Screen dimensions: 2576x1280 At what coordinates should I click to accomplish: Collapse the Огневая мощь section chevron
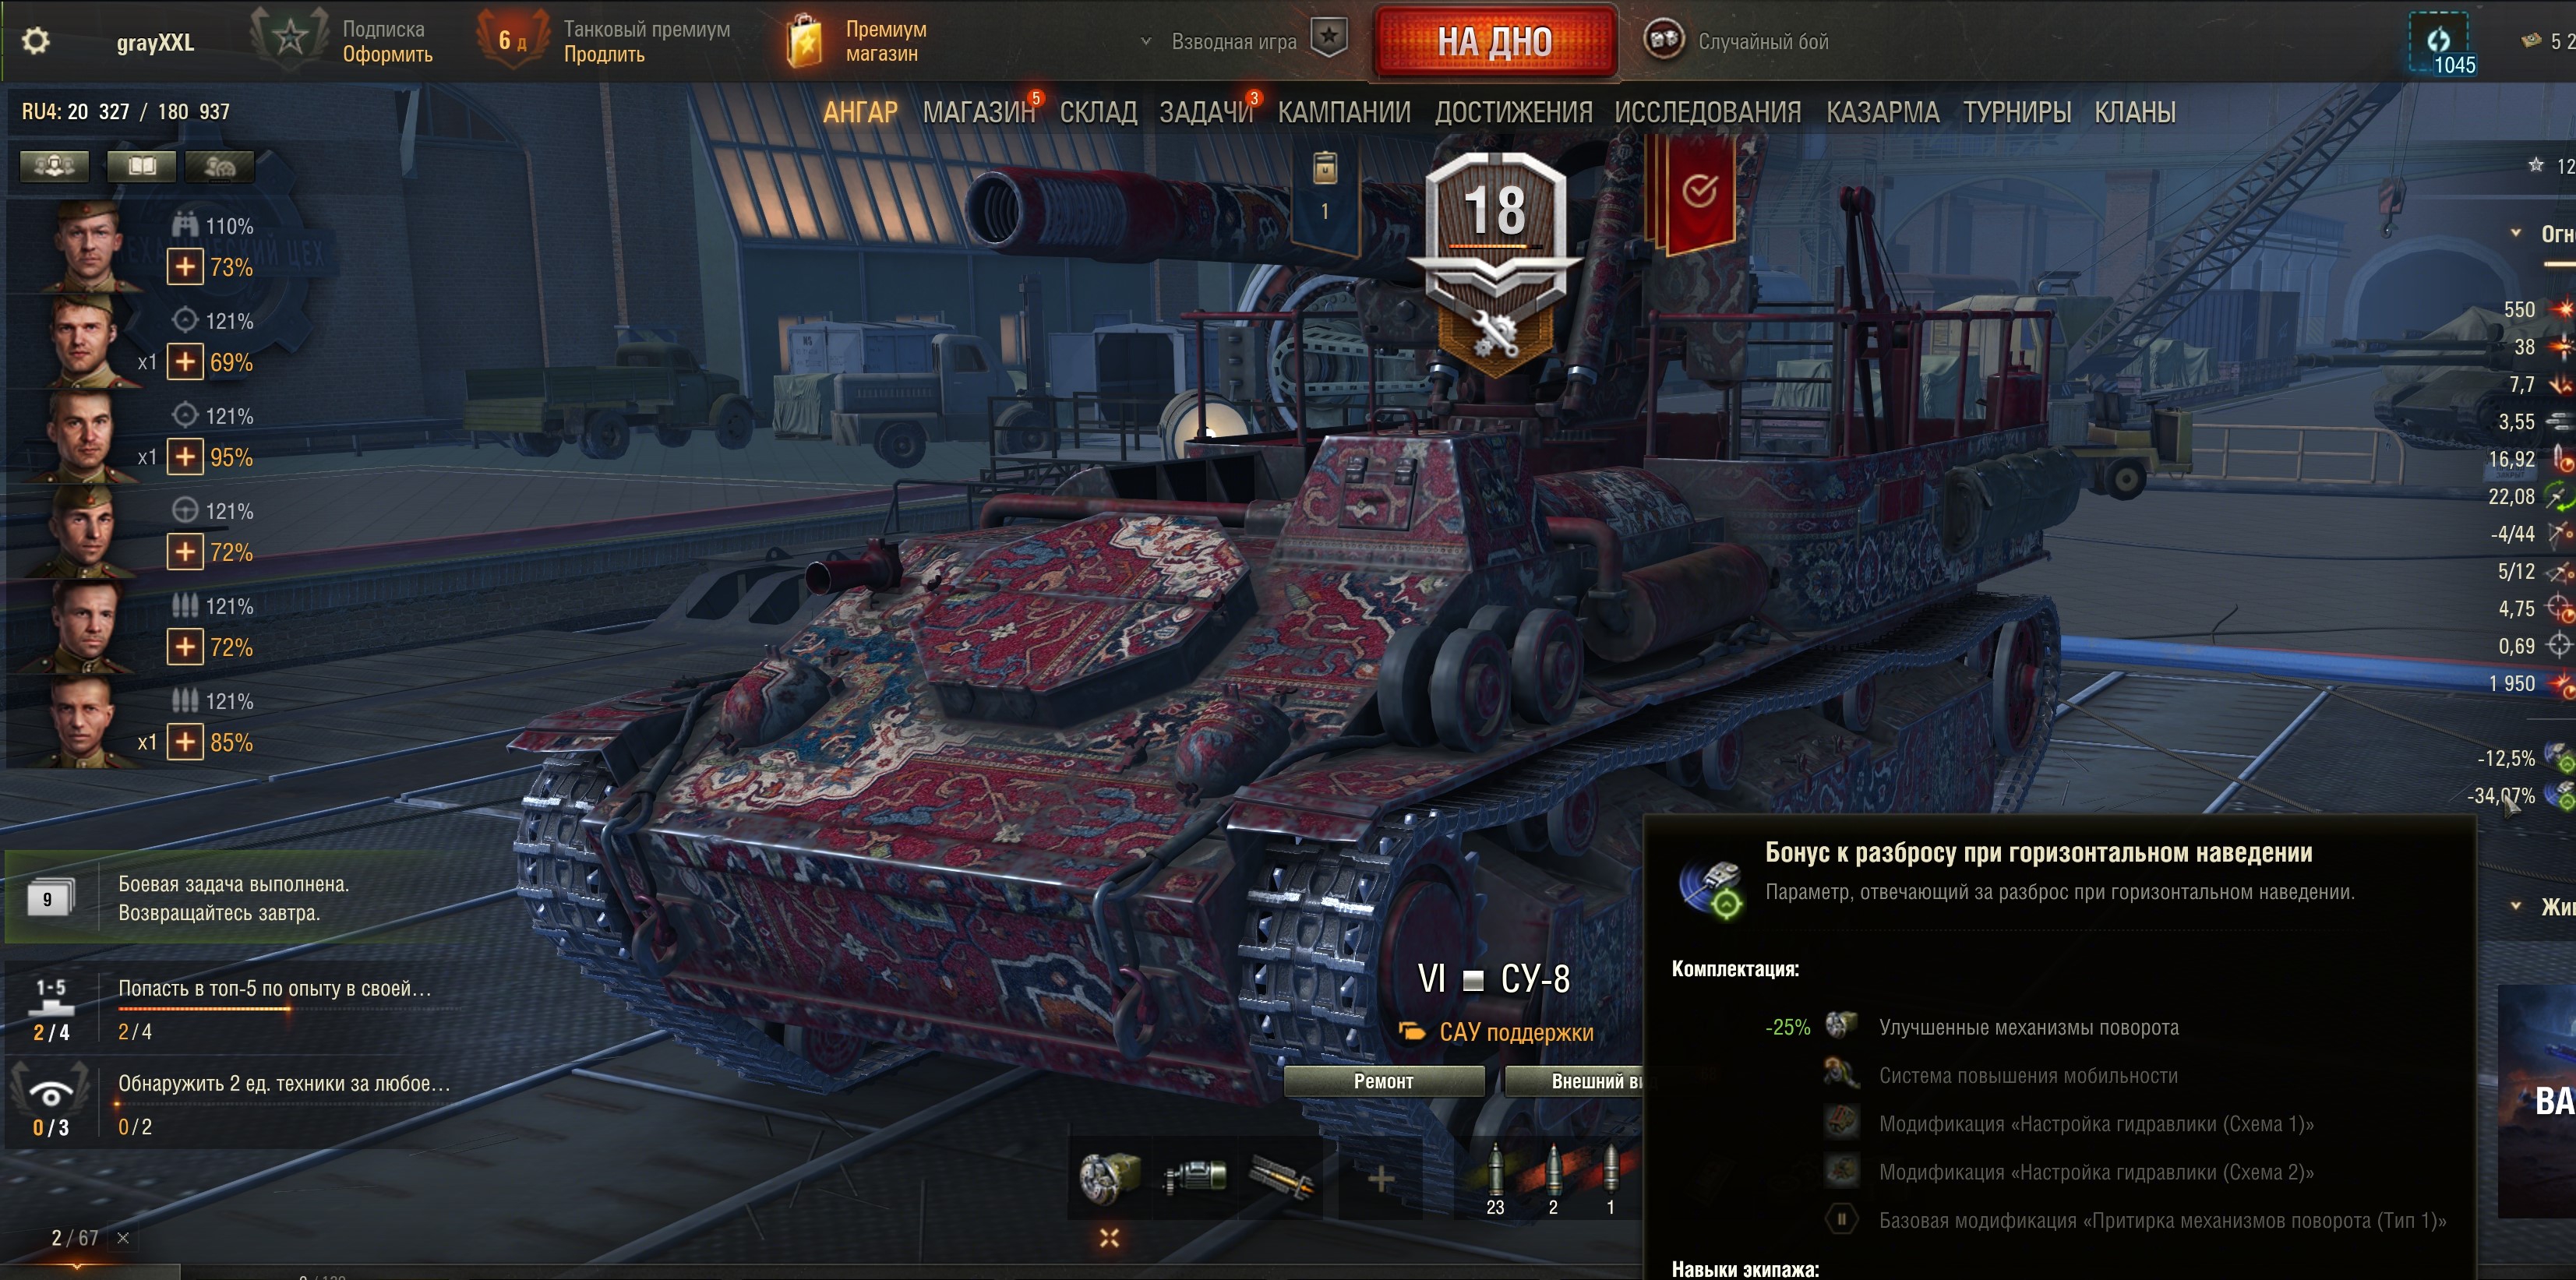click(2515, 233)
